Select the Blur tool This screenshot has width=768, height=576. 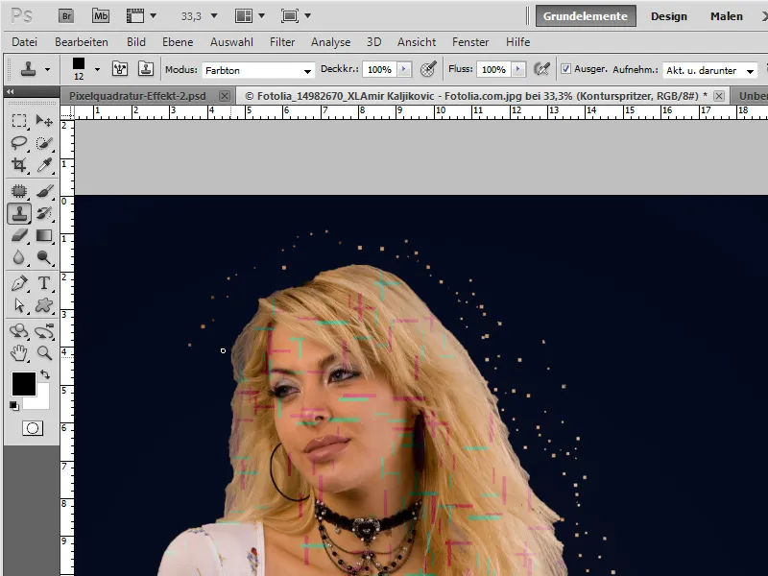click(x=19, y=257)
